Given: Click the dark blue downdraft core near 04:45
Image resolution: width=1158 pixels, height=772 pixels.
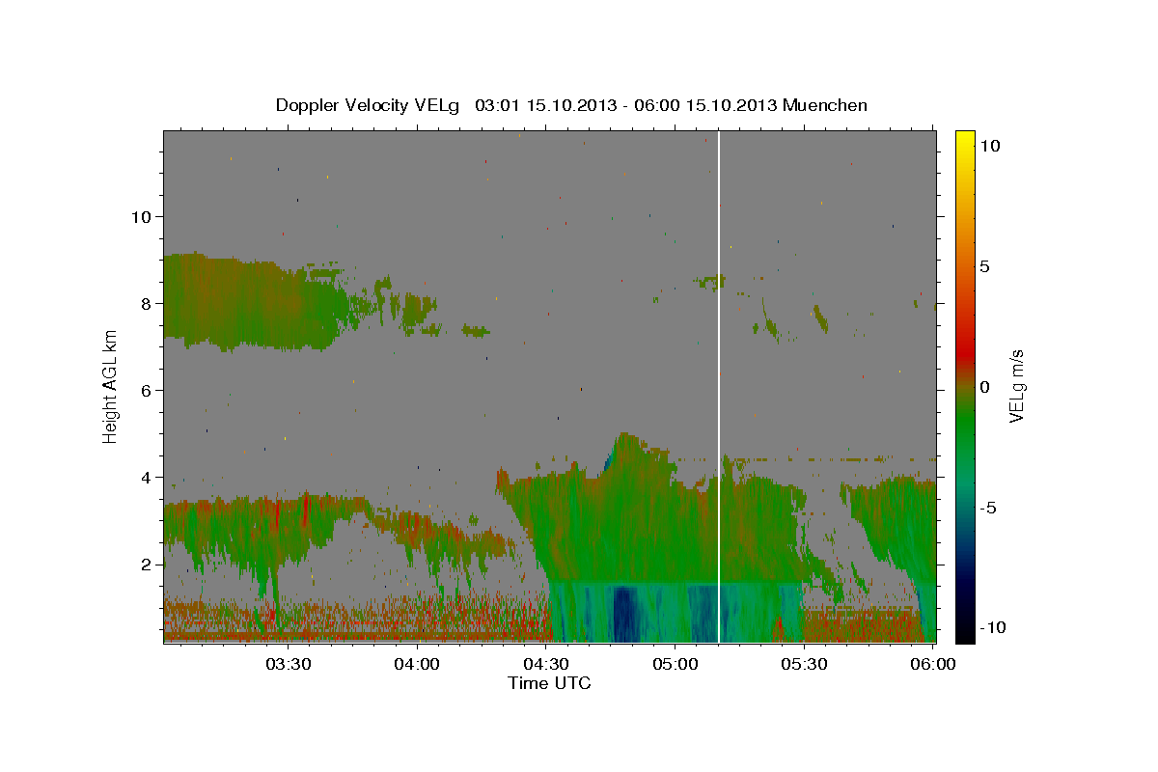Looking at the screenshot, I should pyautogui.click(x=625, y=614).
